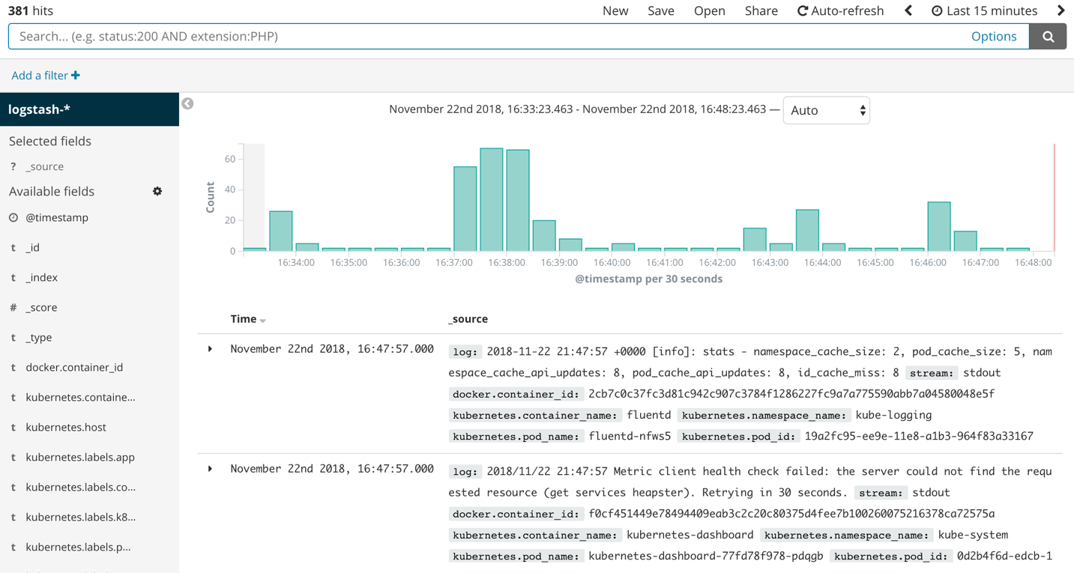Open the logstash-* index pattern selector

click(90, 109)
